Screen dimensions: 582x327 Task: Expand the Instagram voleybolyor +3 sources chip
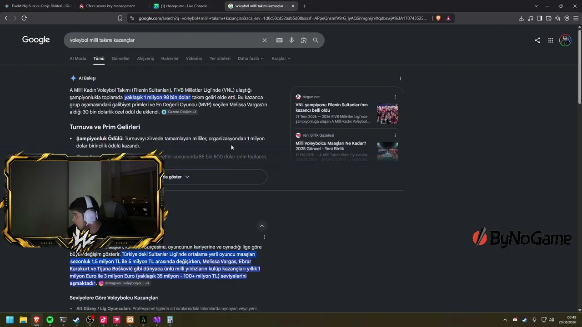pyautogui.click(x=125, y=283)
